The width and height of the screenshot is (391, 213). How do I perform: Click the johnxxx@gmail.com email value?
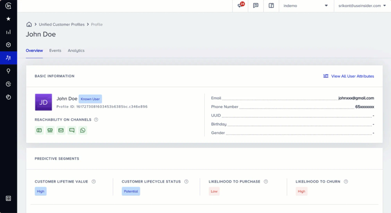click(x=356, y=98)
